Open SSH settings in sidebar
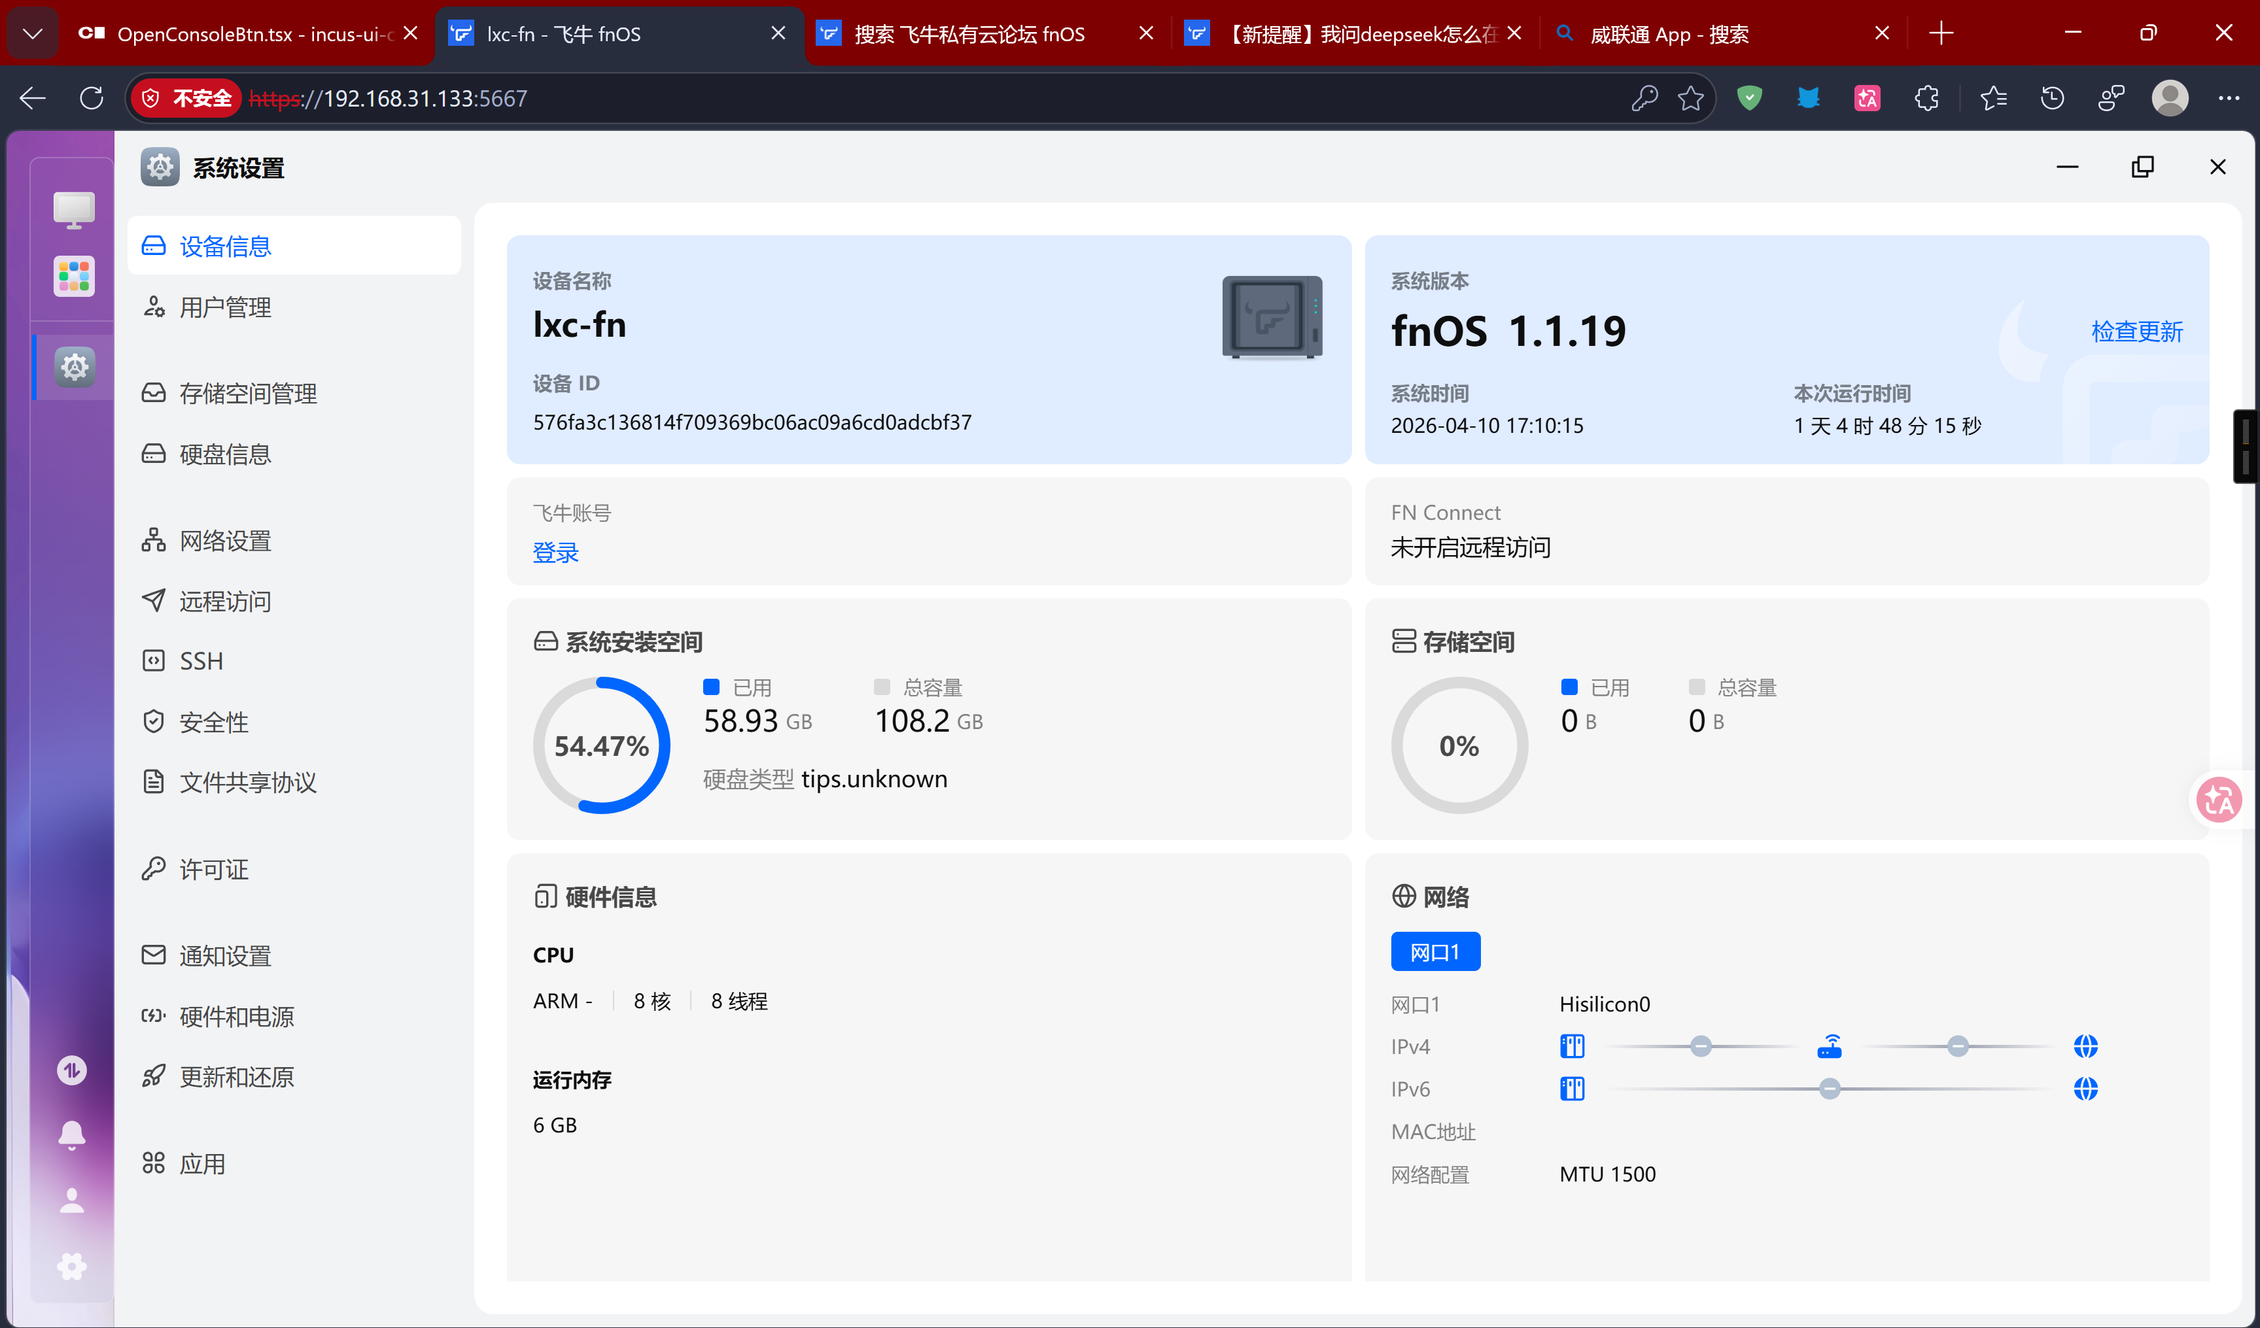Screen dimensions: 2260x1328 tap(201, 661)
